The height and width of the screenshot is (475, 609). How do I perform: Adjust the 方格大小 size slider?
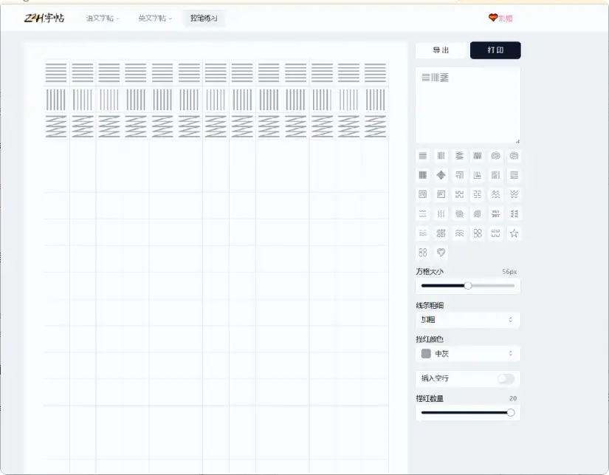click(468, 285)
